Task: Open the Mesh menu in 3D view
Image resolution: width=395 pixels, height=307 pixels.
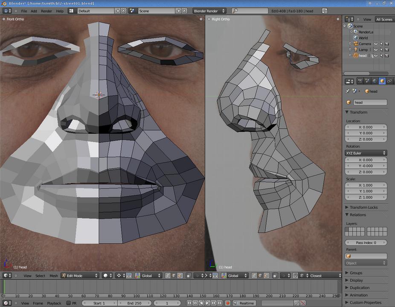Action: click(x=54, y=275)
